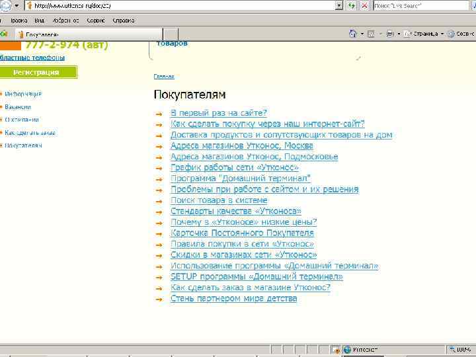
Task: Open link Адреса магазинов Утконос, Подмосковье
Action: 254,157
